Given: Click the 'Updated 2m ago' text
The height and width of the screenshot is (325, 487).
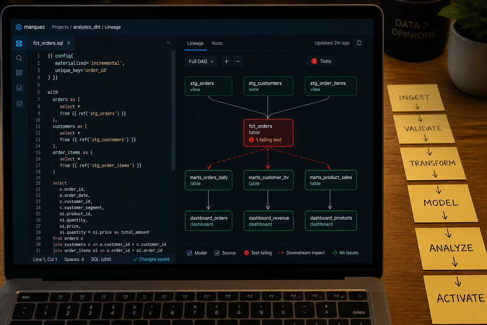Looking at the screenshot, I should (332, 43).
